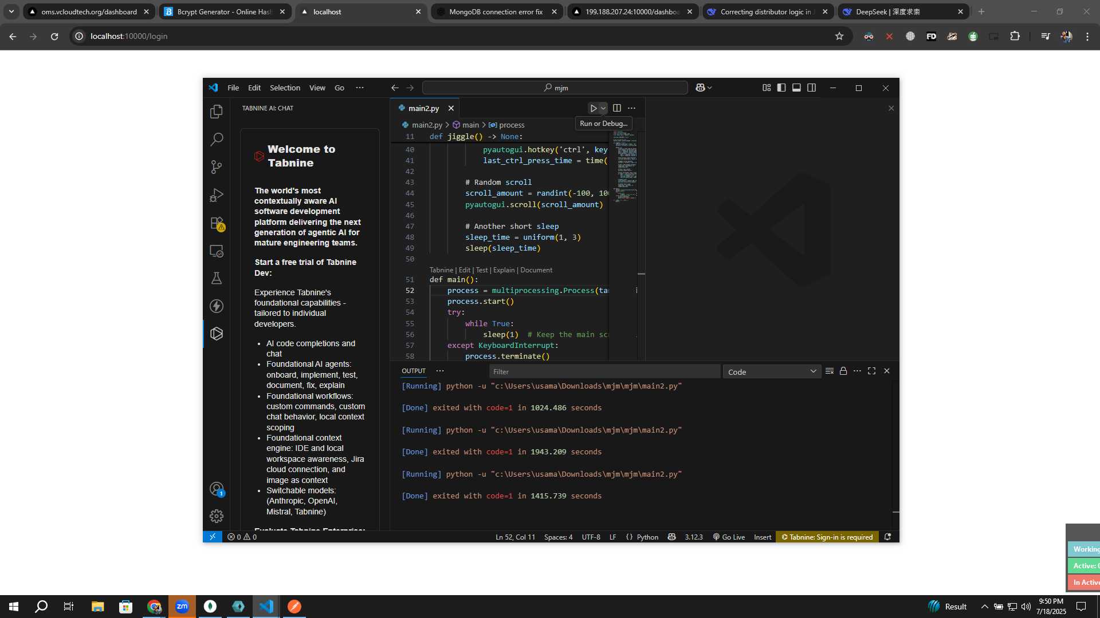The width and height of the screenshot is (1100, 618).
Task: Click the Tabnine Sign-in is required status
Action: pyautogui.click(x=827, y=537)
